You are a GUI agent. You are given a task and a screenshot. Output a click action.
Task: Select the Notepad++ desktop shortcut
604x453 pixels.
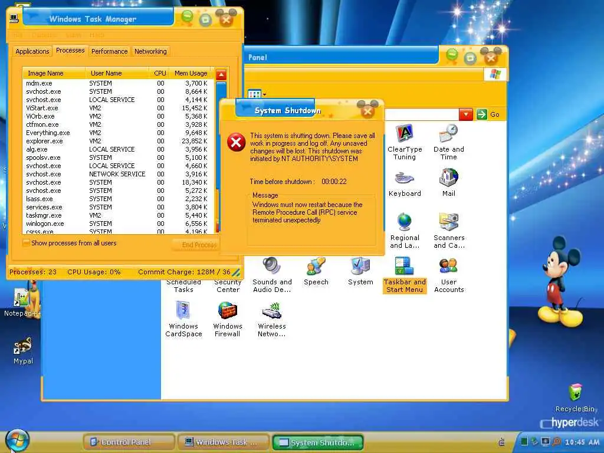tap(23, 303)
